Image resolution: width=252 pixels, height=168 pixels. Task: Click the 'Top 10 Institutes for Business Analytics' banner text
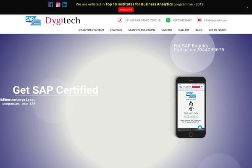point(139,4)
